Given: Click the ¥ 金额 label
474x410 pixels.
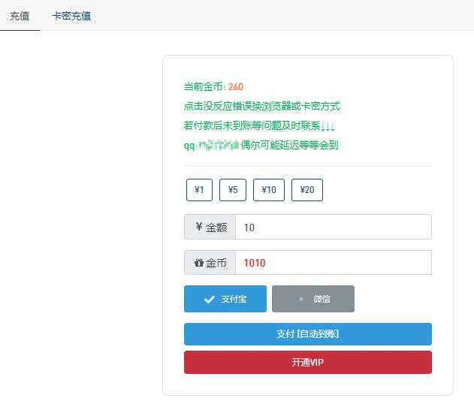Looking at the screenshot, I should (x=210, y=227).
